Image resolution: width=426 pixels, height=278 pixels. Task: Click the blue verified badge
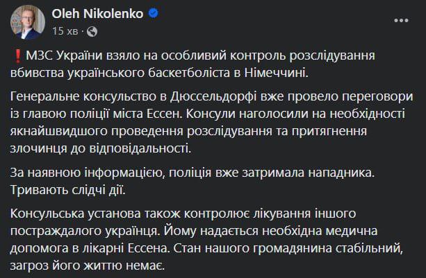pyautogui.click(x=154, y=13)
